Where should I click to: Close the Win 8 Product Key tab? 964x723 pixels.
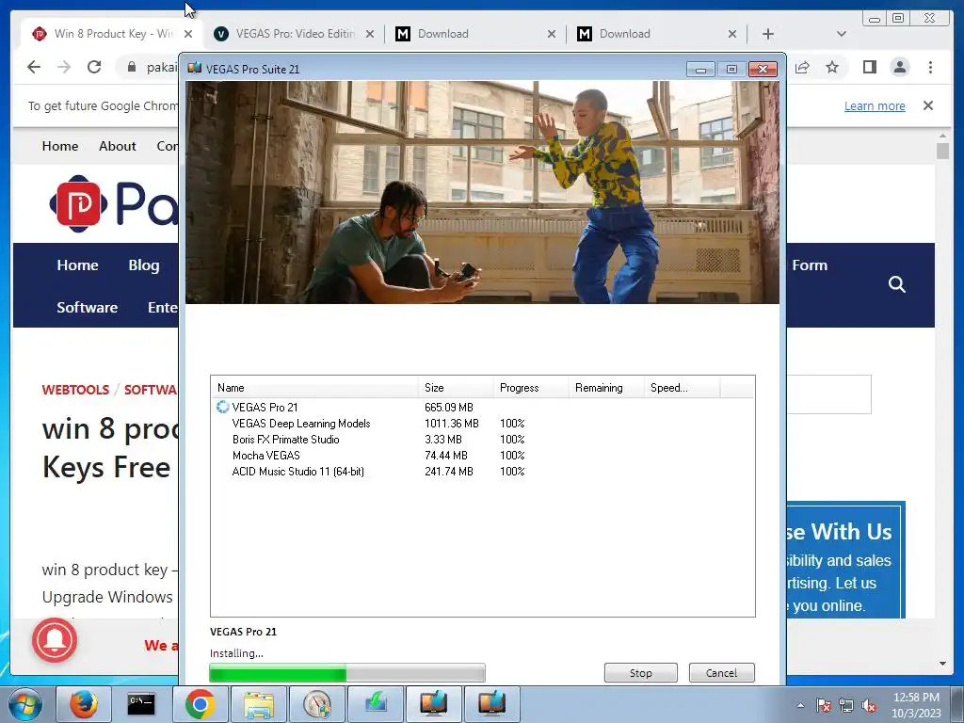coord(188,34)
